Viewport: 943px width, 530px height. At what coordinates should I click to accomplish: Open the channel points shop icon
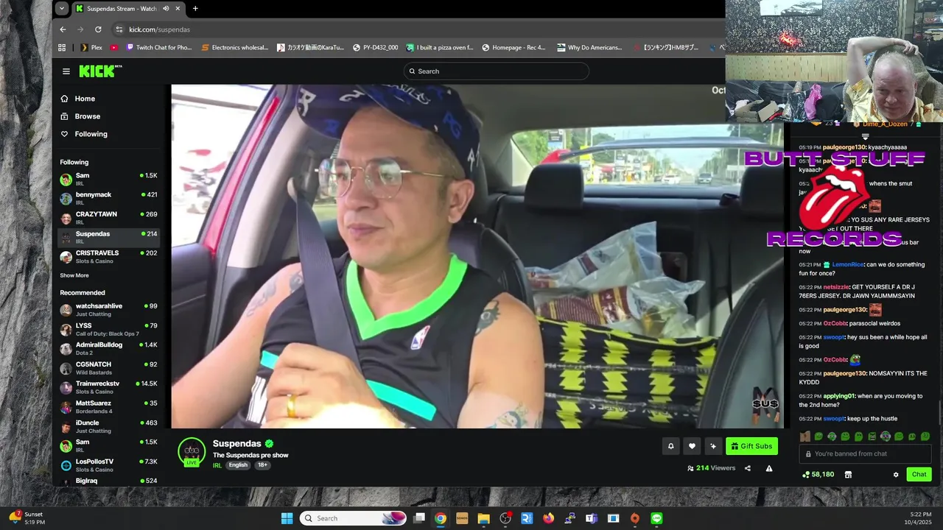tap(848, 475)
